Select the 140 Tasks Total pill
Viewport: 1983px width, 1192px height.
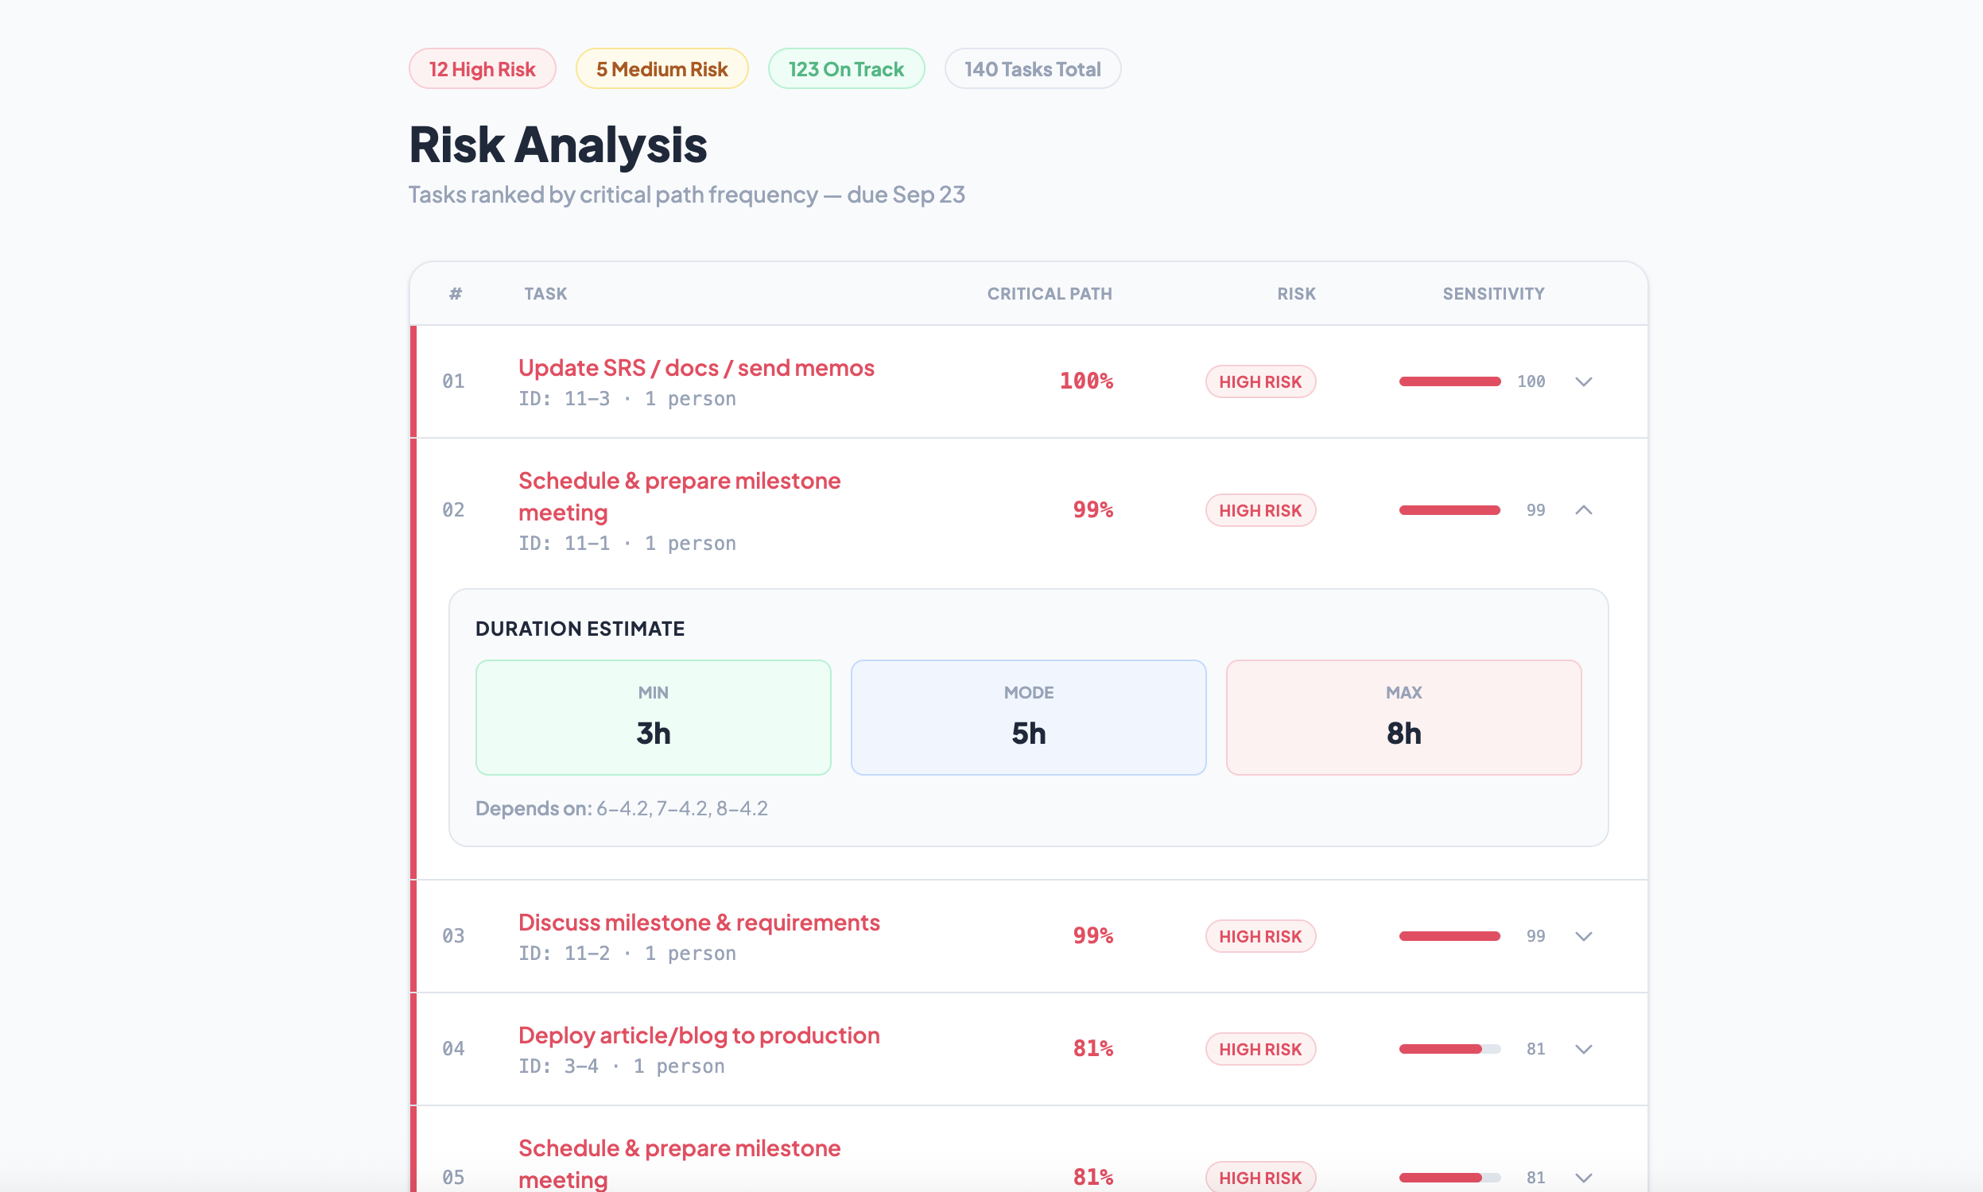tap(1032, 69)
